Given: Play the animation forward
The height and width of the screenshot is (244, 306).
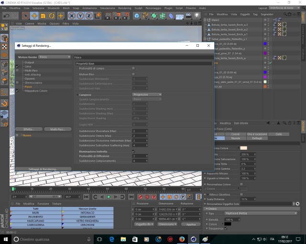Looking at the screenshot, I should click(109, 197).
